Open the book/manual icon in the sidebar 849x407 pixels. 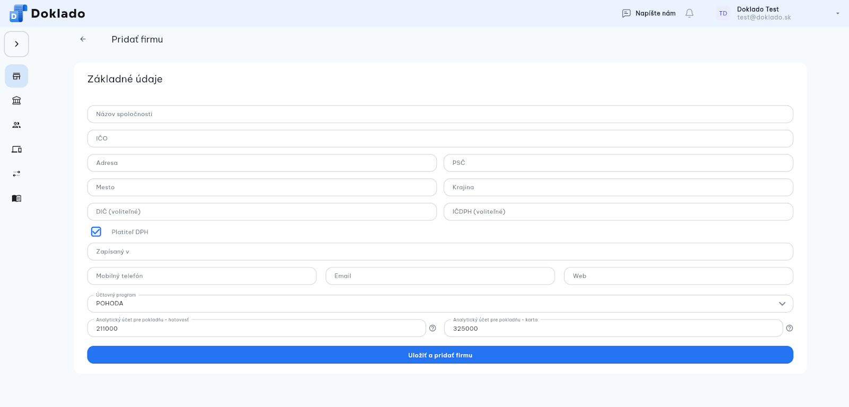(16, 198)
